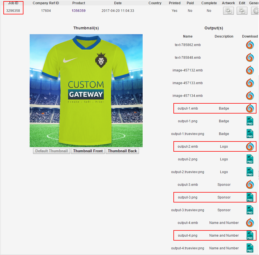The width and height of the screenshot is (259, 255).
Task: Download image-457132.emb embroidery file
Action: coord(250,70)
